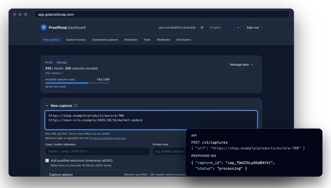Click the "$99 / month, 200 captures included" text
This screenshot has height=188, width=331.
coord(71,68)
